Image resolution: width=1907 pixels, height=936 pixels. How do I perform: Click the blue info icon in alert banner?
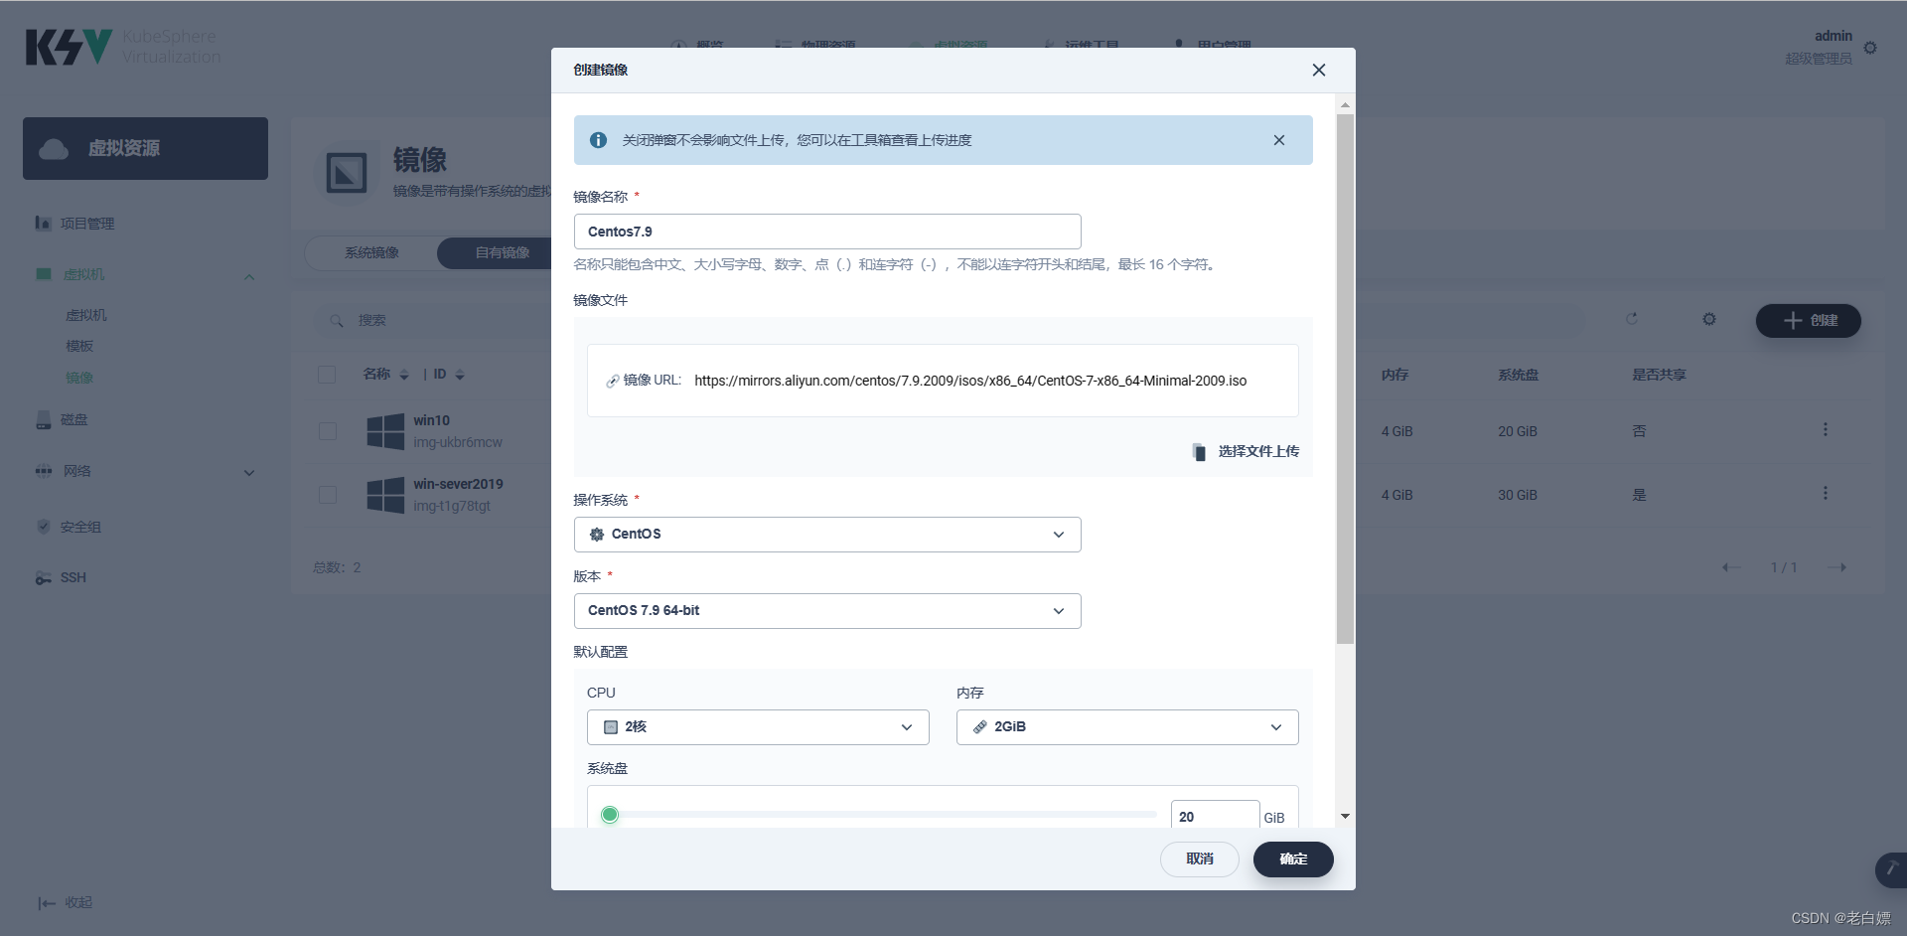[x=598, y=140]
